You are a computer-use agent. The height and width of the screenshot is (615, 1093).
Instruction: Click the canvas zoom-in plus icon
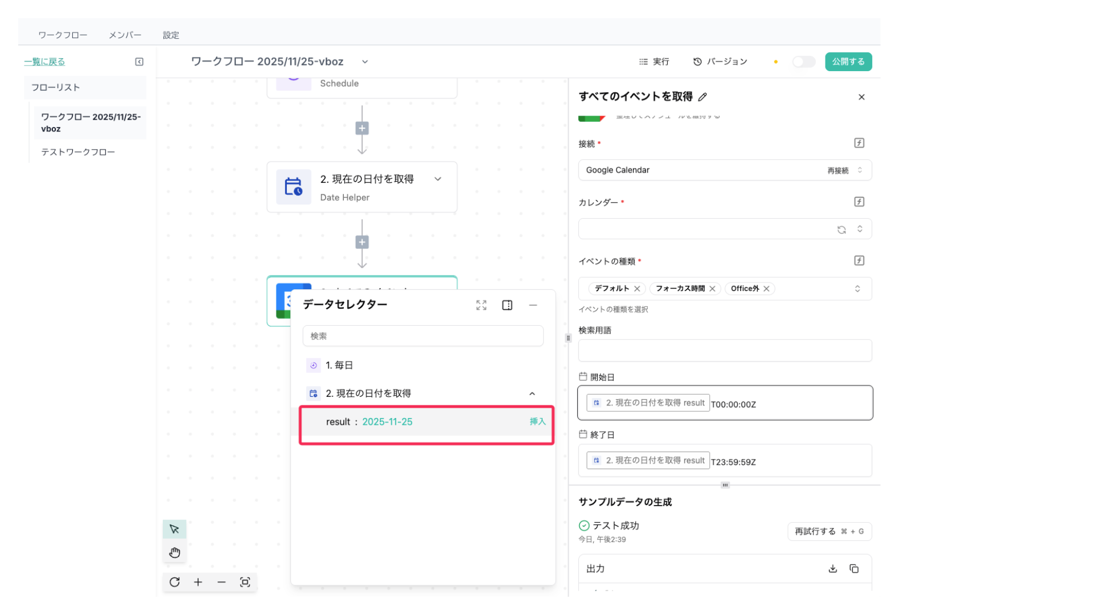click(x=198, y=582)
